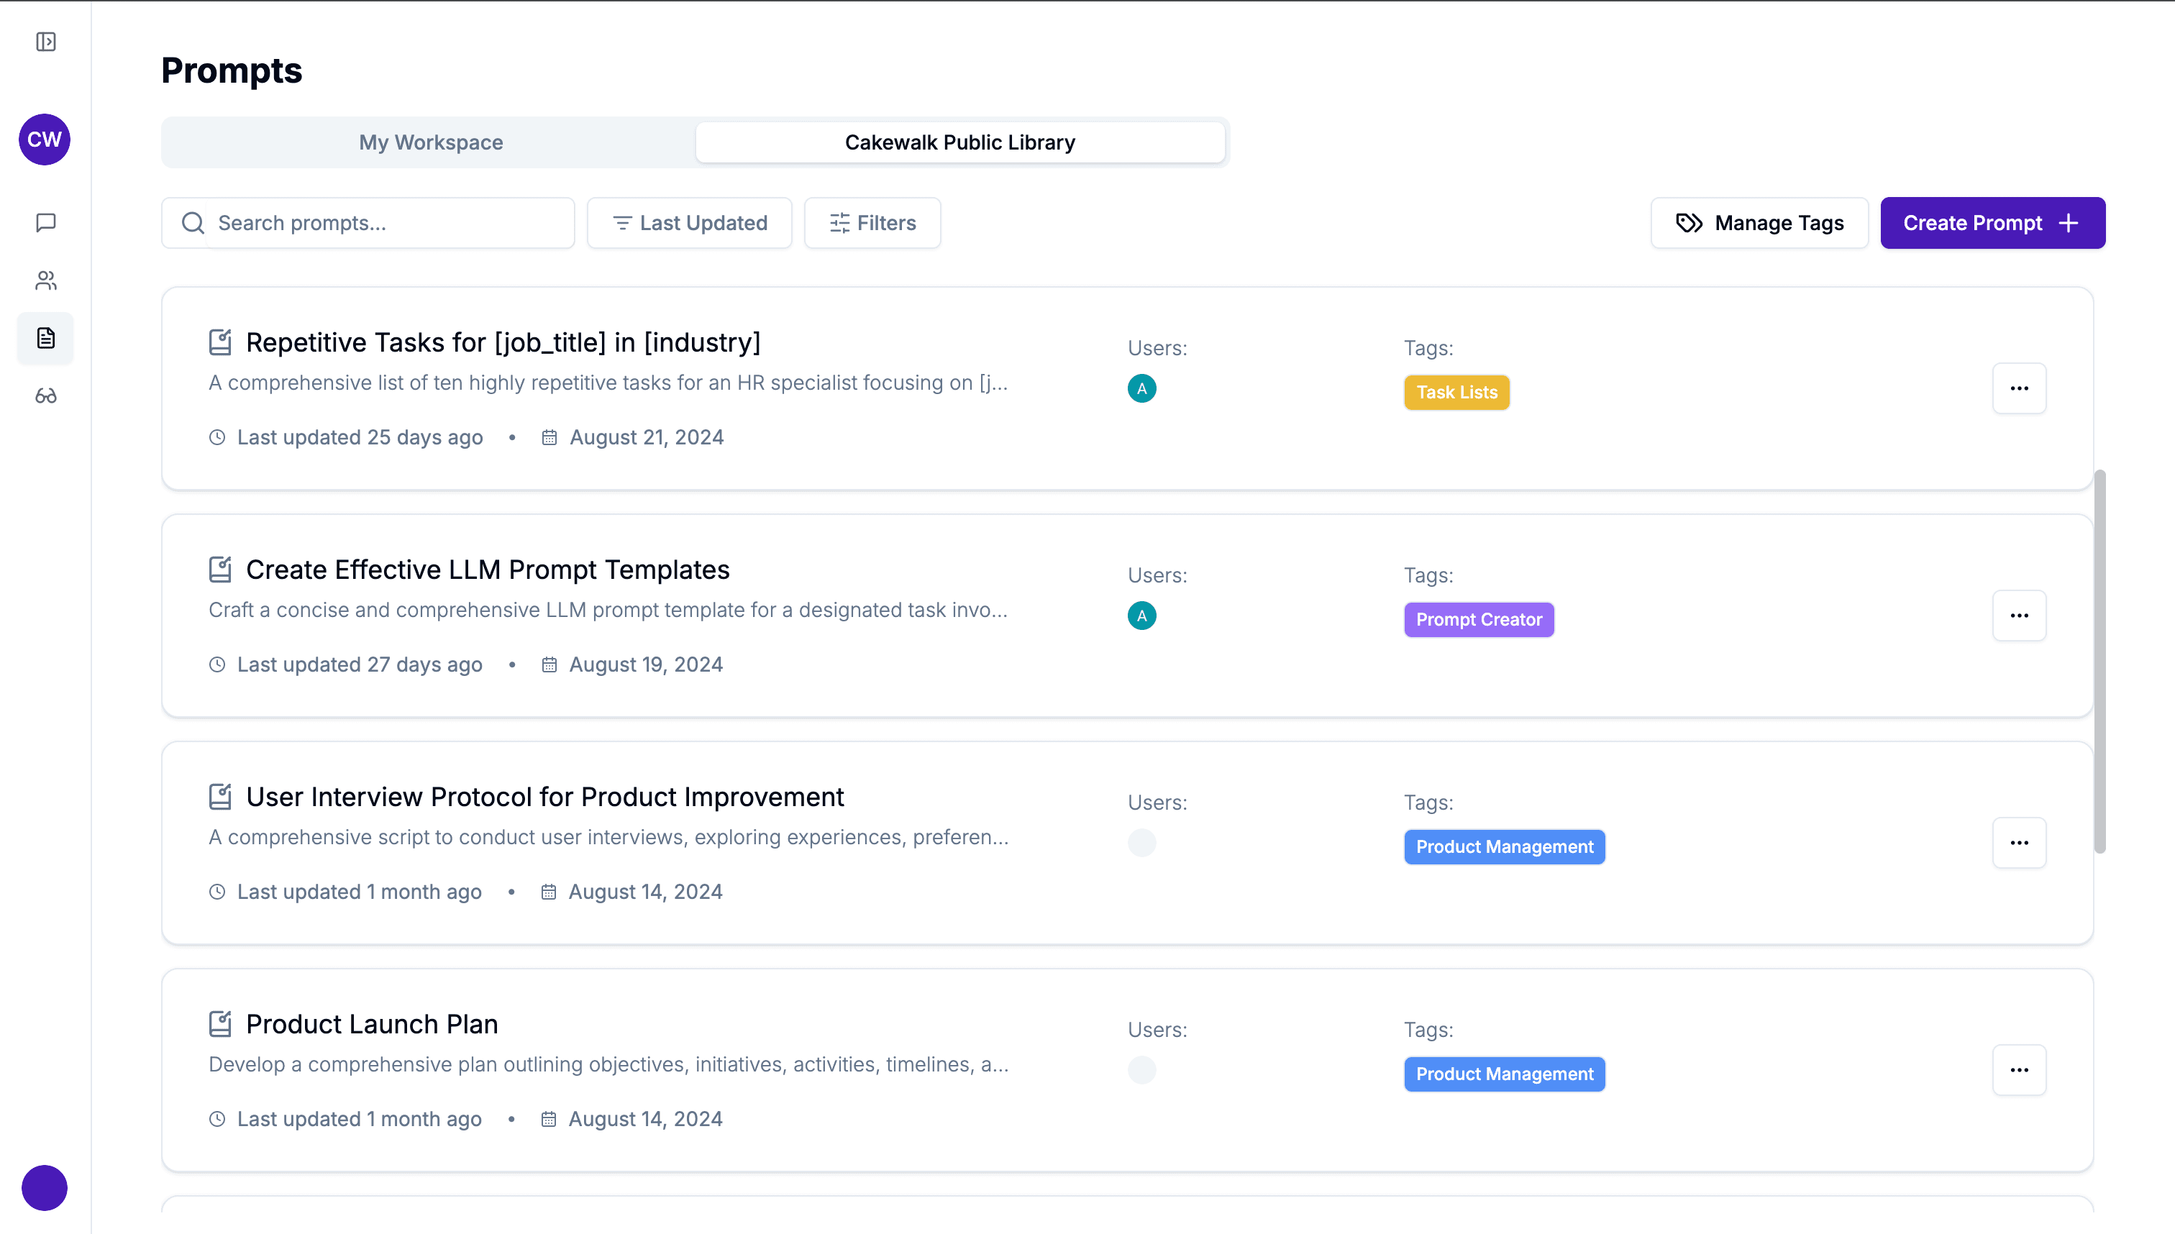Click 'Last updated 25 days ago' text

(360, 437)
